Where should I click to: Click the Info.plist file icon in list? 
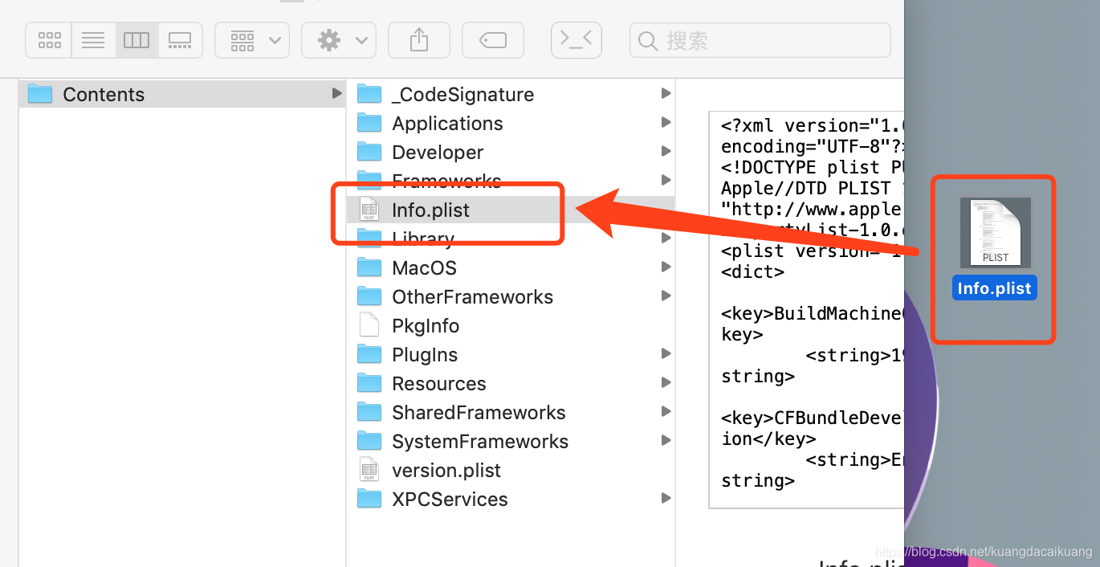[369, 210]
